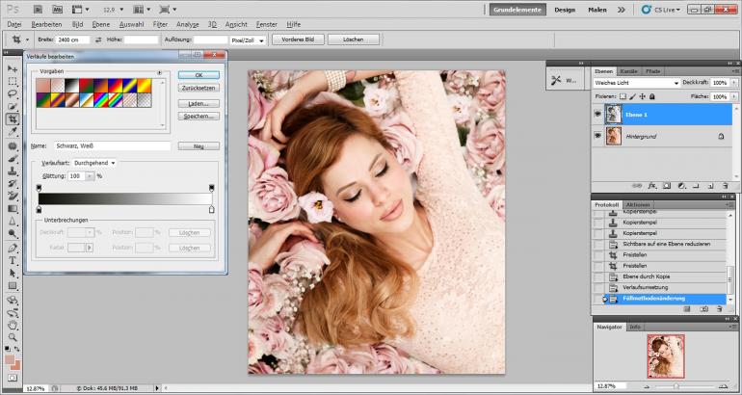This screenshot has width=742, height=395.
Task: Select the Hand tool
Action: [13, 325]
